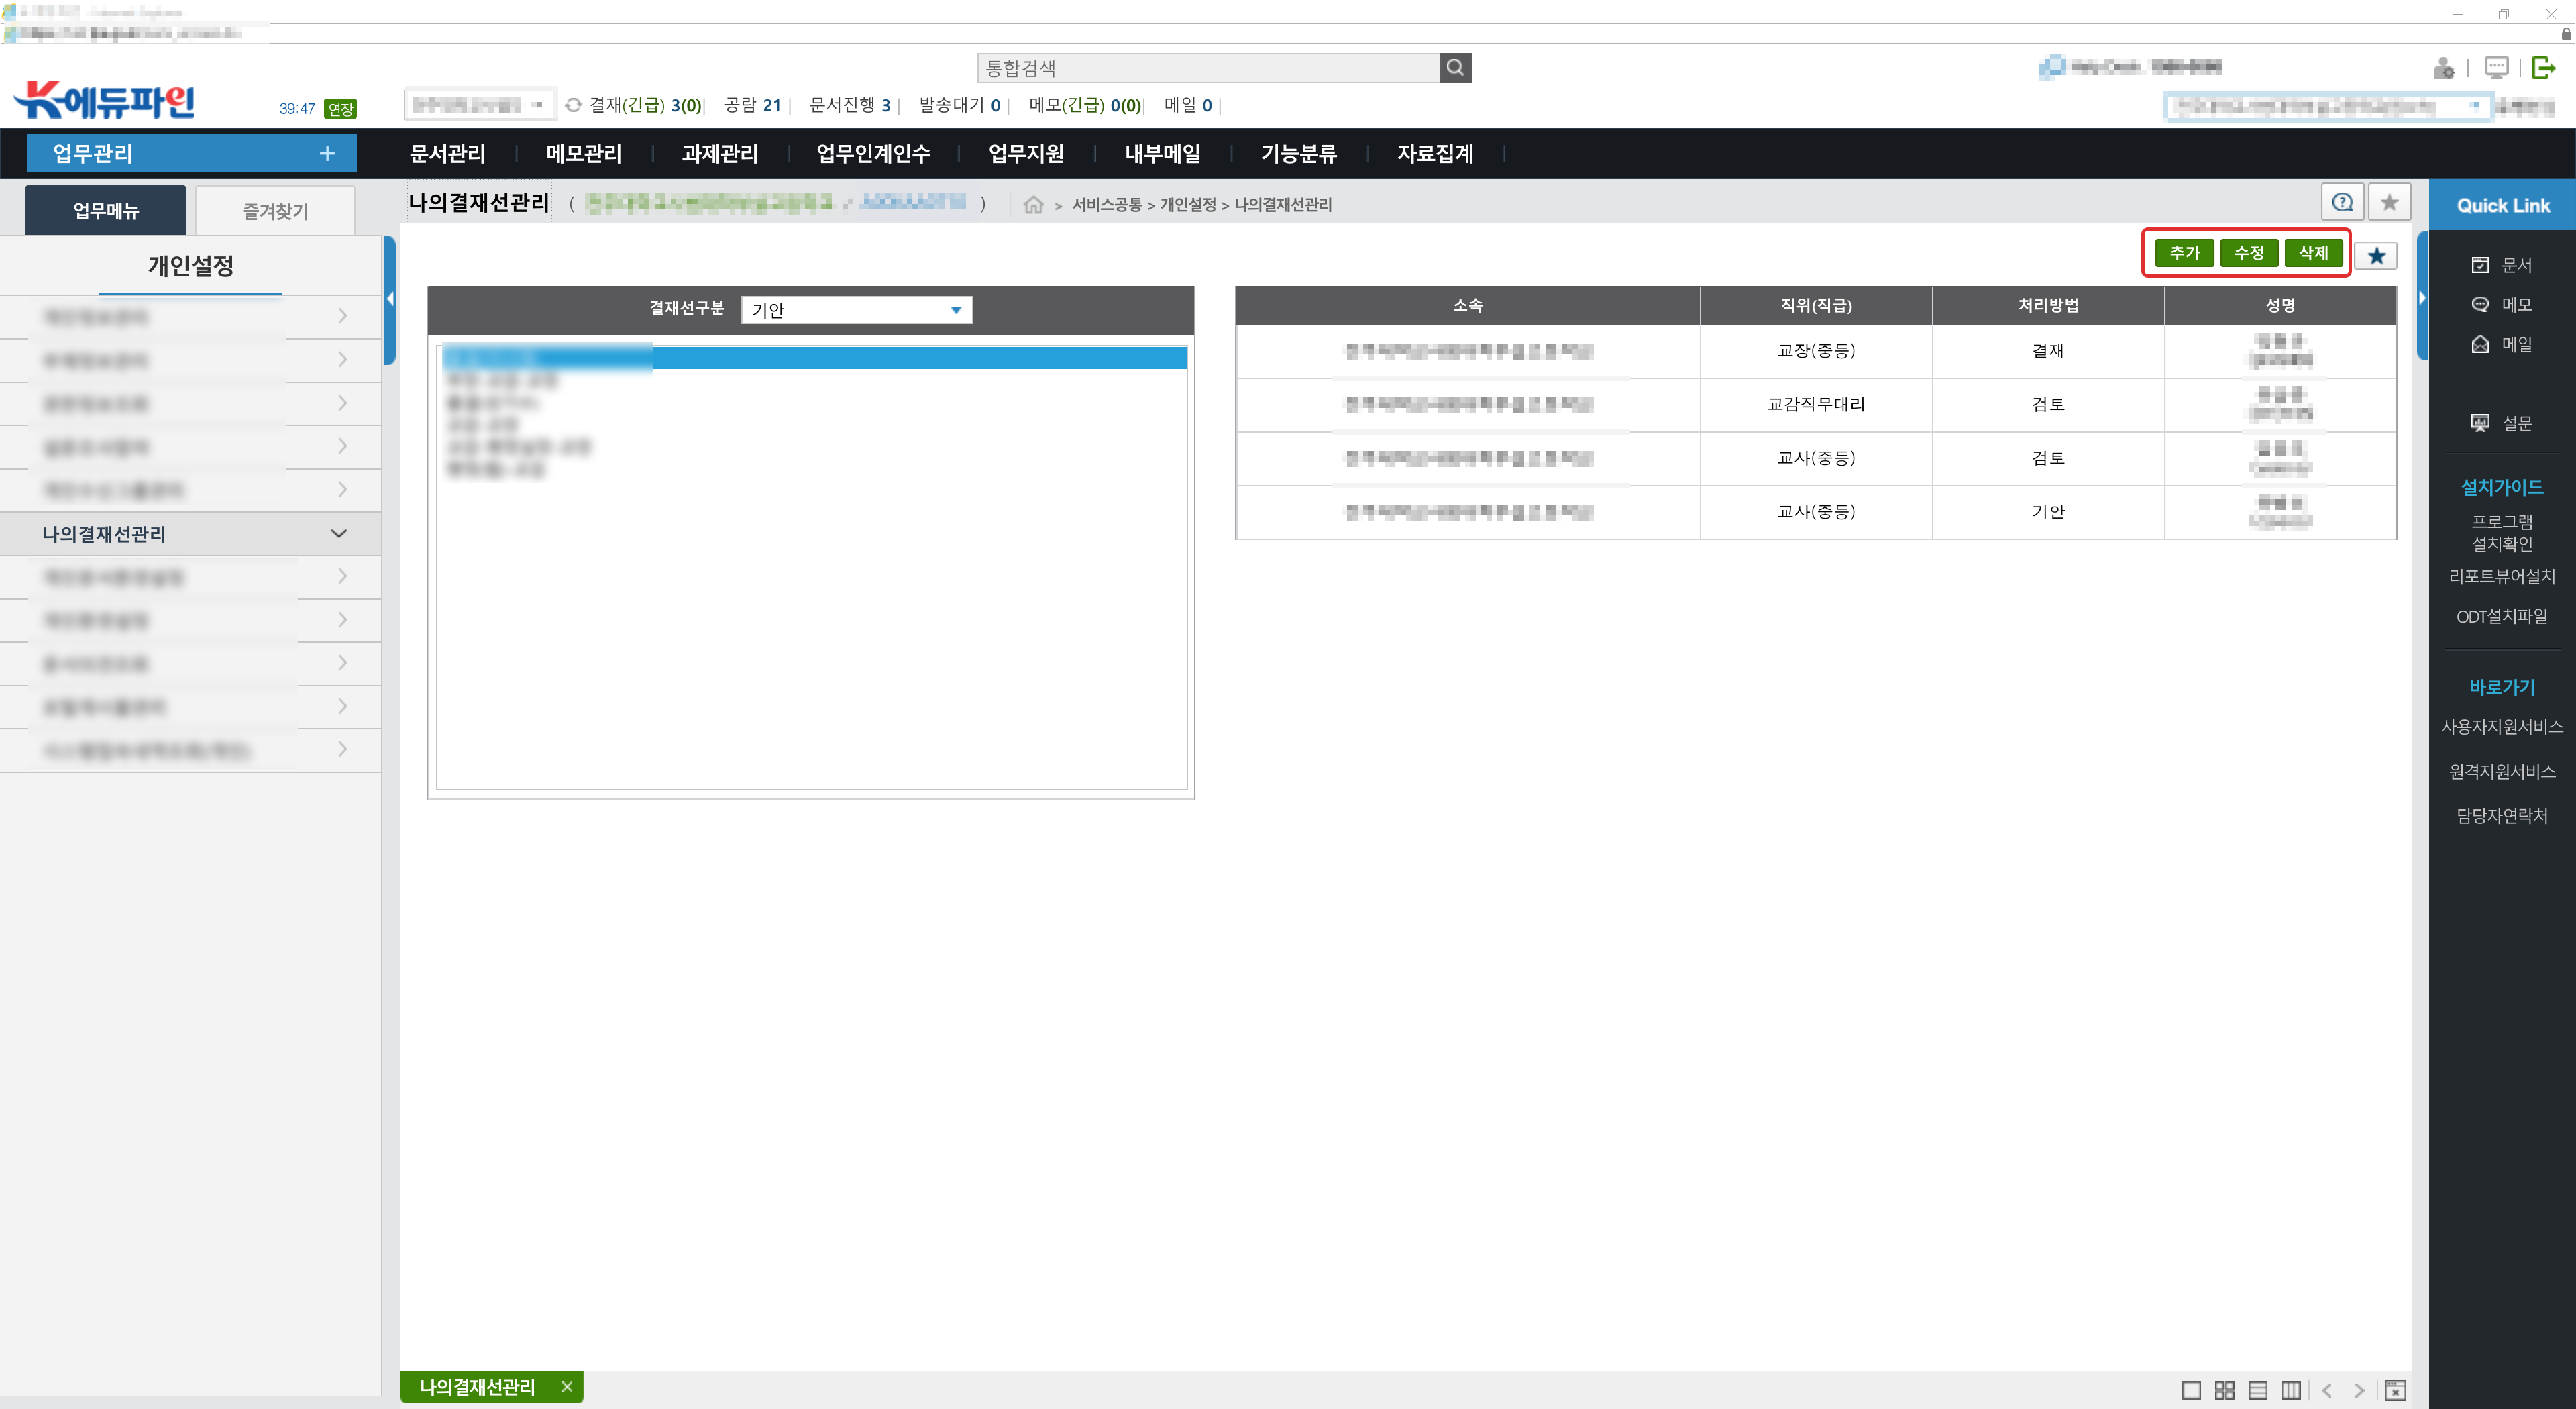This screenshot has height=1409, width=2576.
Task: Open the help question mark icon
Action: coord(2342,203)
